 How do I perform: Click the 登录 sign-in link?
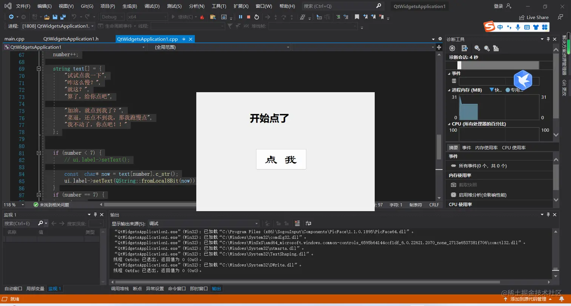click(498, 6)
